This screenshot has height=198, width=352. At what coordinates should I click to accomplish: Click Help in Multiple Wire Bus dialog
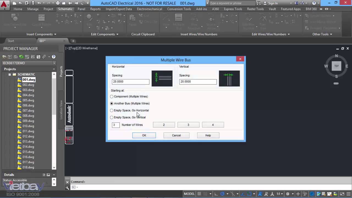tap(208, 135)
